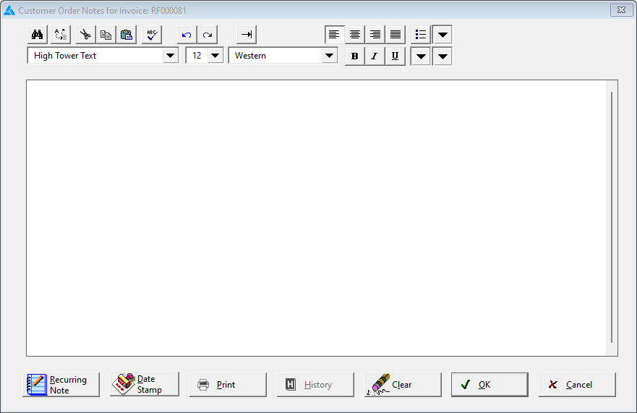This screenshot has height=413, width=637.
Task: Insert a Date Stamp
Action: [145, 384]
